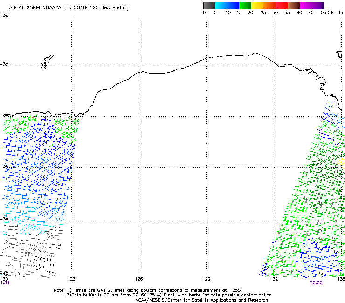Click the orange 25-30 knots color swatch
Viewport: 345px width, 303px height.
269,6
